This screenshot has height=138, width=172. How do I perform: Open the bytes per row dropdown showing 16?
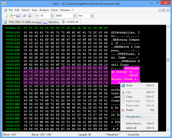52,16
